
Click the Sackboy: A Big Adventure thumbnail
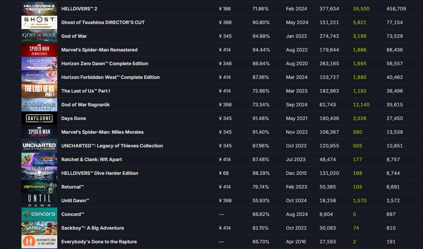tap(39, 228)
